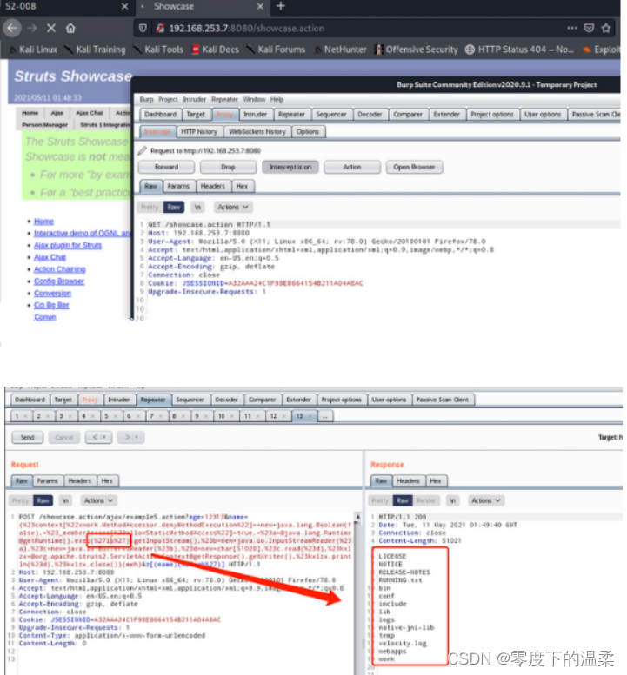This screenshot has height=675, width=627.
Task: Expand Actions dropdown in Request pane
Action: pos(98,500)
